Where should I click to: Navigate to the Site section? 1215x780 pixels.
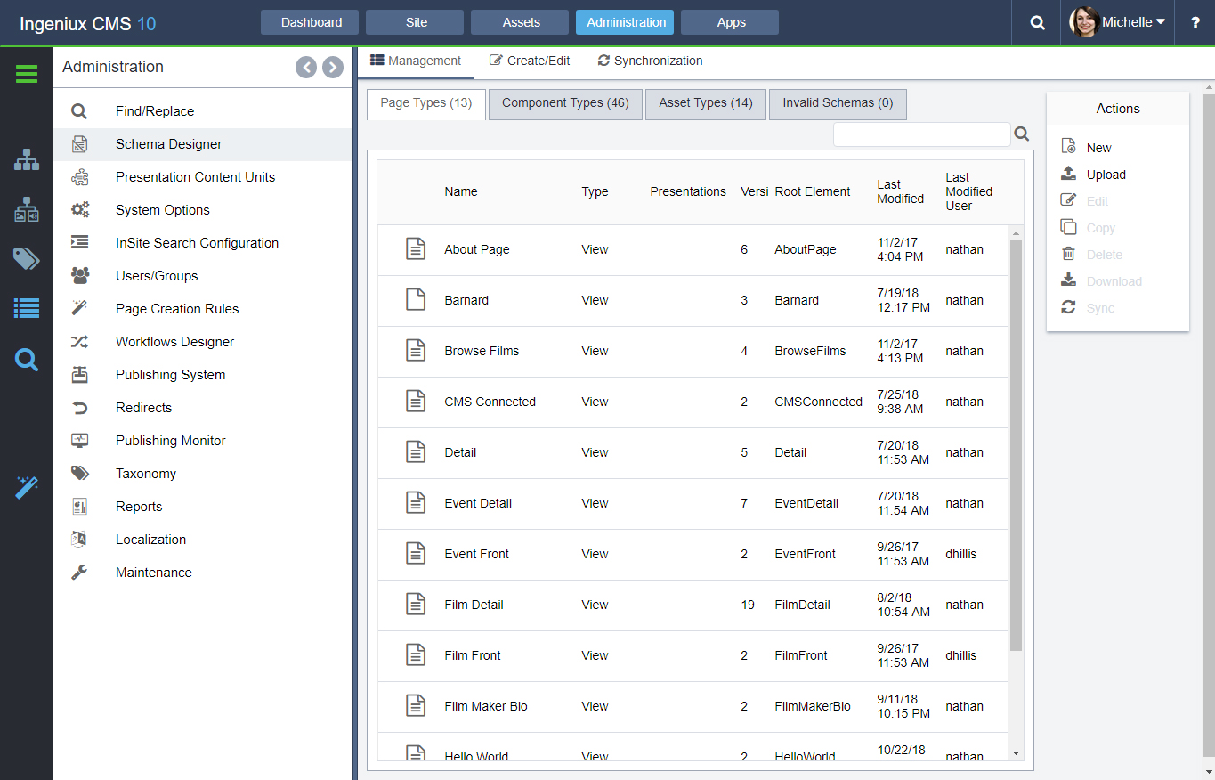pos(414,22)
